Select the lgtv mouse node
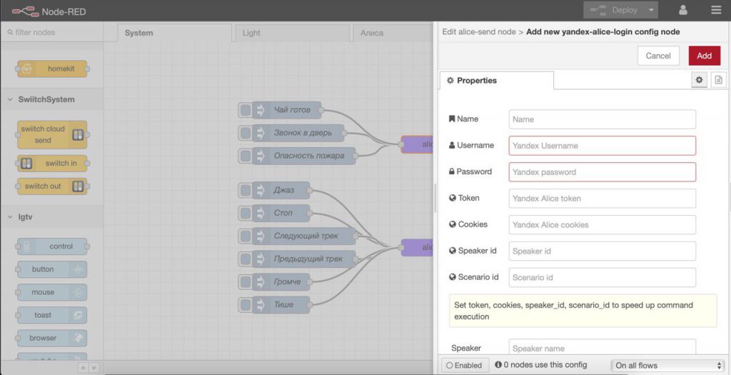This screenshot has width=731, height=375. click(x=51, y=292)
